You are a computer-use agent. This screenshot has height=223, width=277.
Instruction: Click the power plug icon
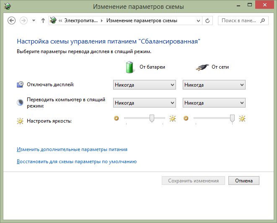tap(202, 67)
